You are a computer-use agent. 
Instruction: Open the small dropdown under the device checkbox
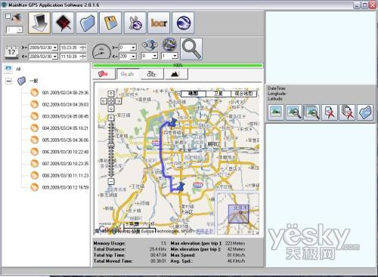[20, 30]
